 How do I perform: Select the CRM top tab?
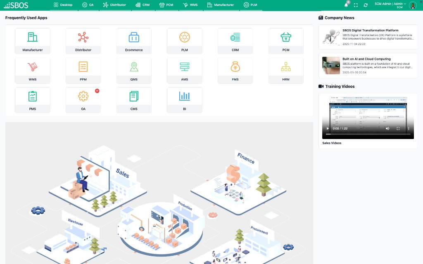pos(143,5)
